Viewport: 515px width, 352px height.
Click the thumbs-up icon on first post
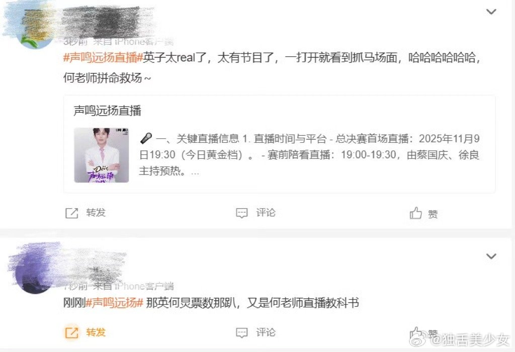tap(415, 213)
